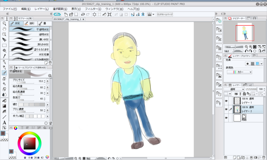Click the Save floppy icon
Viewport: 267px width, 160px height.
tap(76, 15)
